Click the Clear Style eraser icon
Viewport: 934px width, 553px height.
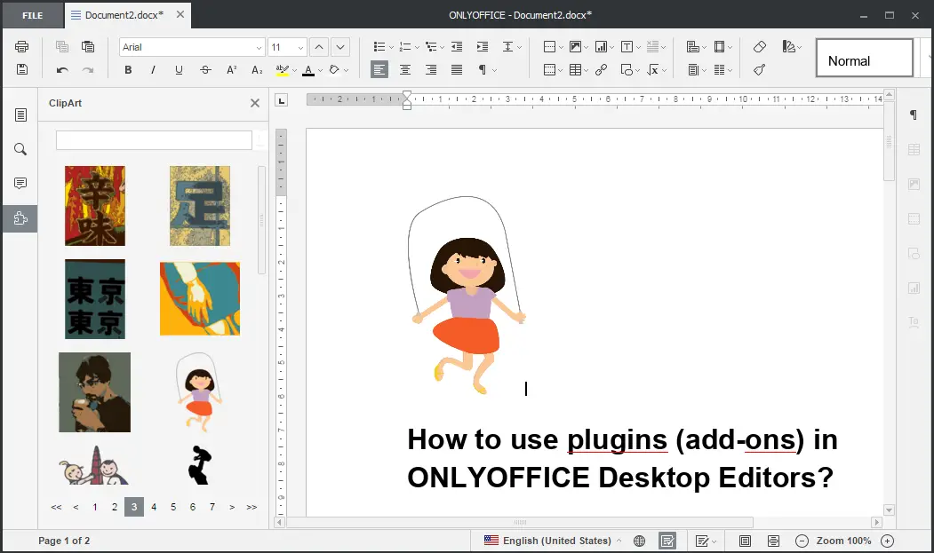click(760, 46)
